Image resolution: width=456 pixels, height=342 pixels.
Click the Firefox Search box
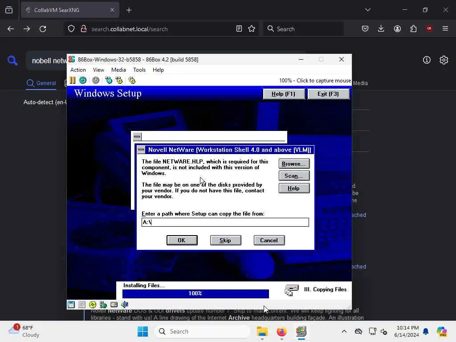[303, 29]
